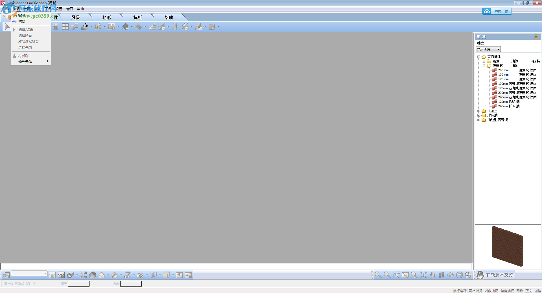Select the straight stairs tool icon
542x293 pixels.
(152, 27)
